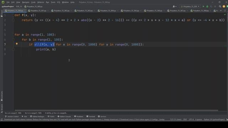Open the code-with-me user dropdown
This screenshot has width=228, height=128.
[175, 6]
